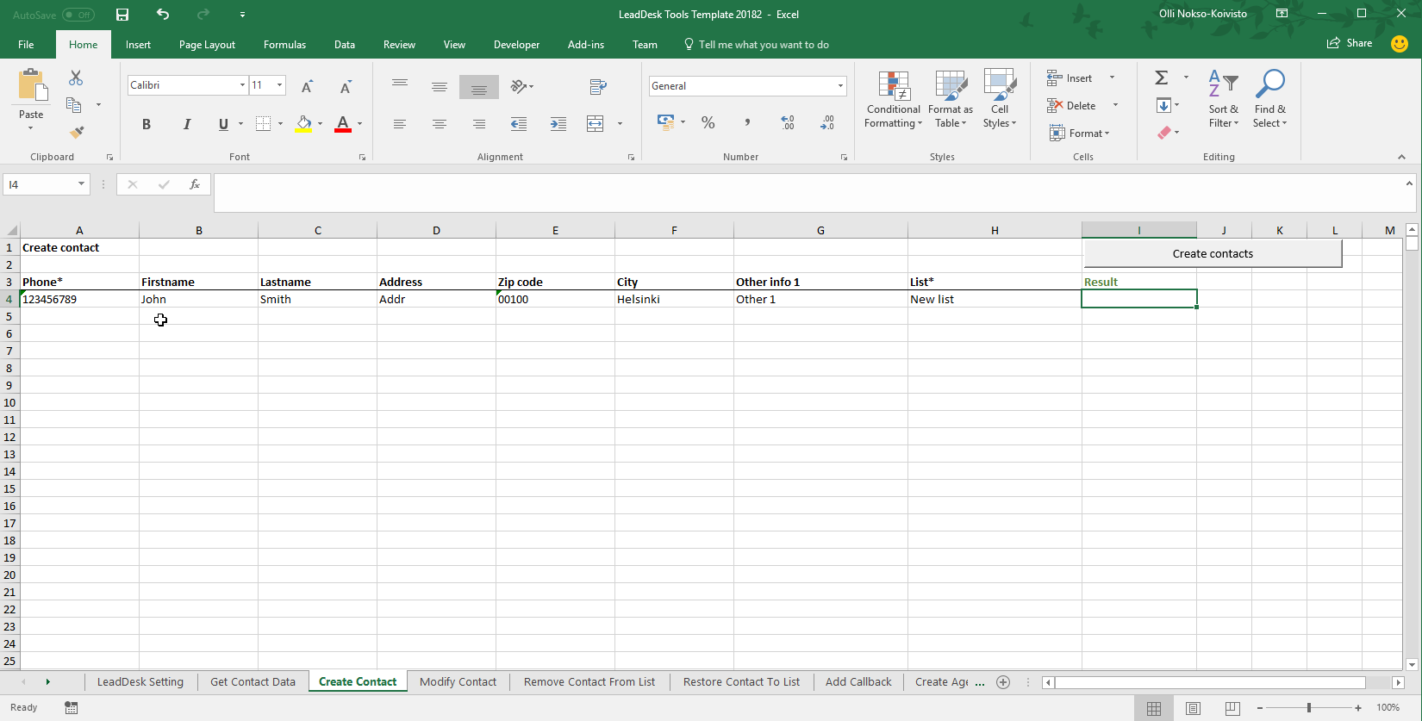Switch to the Developer ribbon tab
The width and height of the screenshot is (1422, 721).
(x=516, y=45)
